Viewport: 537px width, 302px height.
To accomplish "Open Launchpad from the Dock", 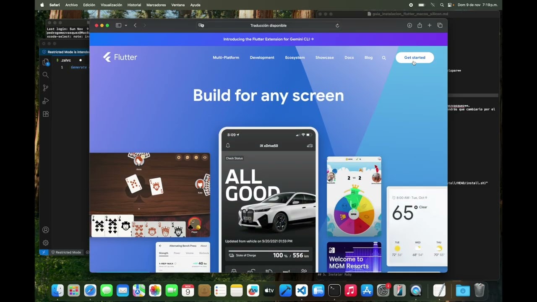I will click(x=74, y=290).
